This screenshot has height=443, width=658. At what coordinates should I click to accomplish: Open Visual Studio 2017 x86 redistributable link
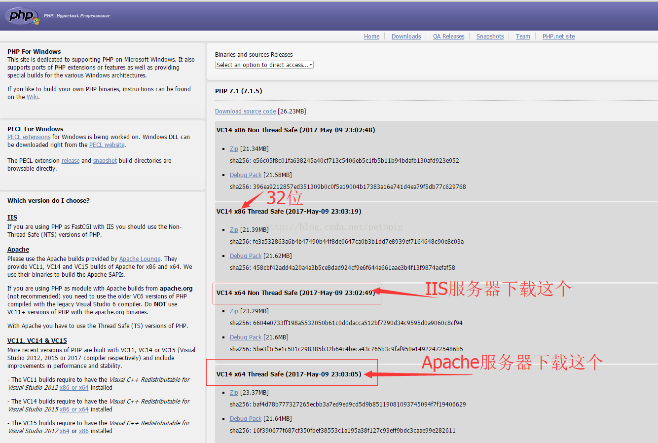click(x=84, y=431)
